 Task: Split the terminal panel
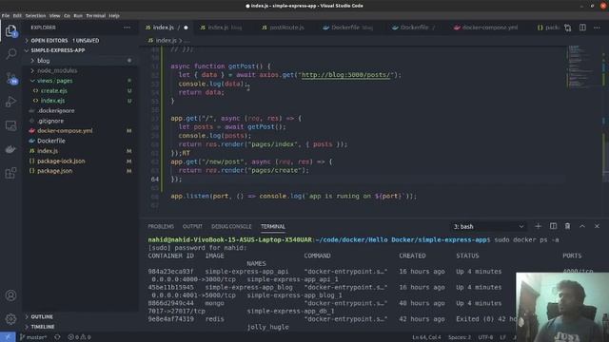553,226
